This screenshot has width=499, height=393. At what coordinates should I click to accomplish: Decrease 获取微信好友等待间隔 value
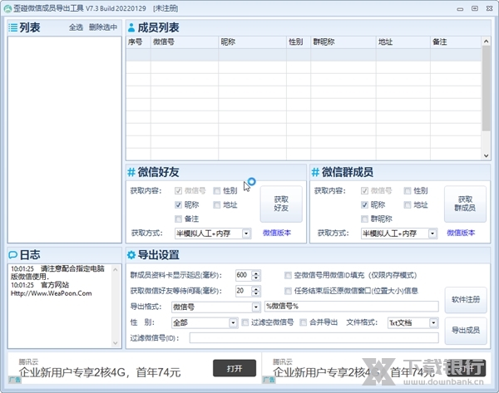[256, 293]
